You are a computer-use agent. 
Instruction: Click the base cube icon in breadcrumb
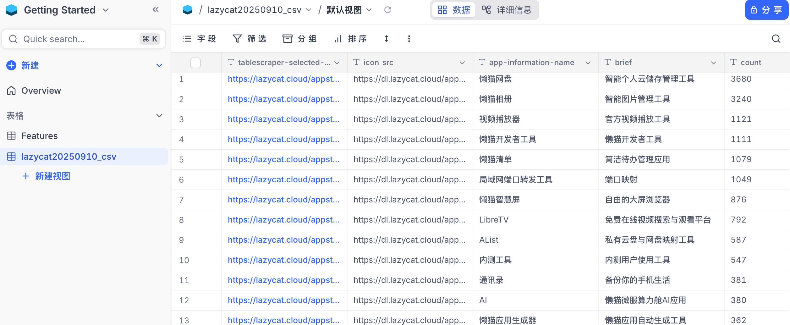tap(188, 10)
